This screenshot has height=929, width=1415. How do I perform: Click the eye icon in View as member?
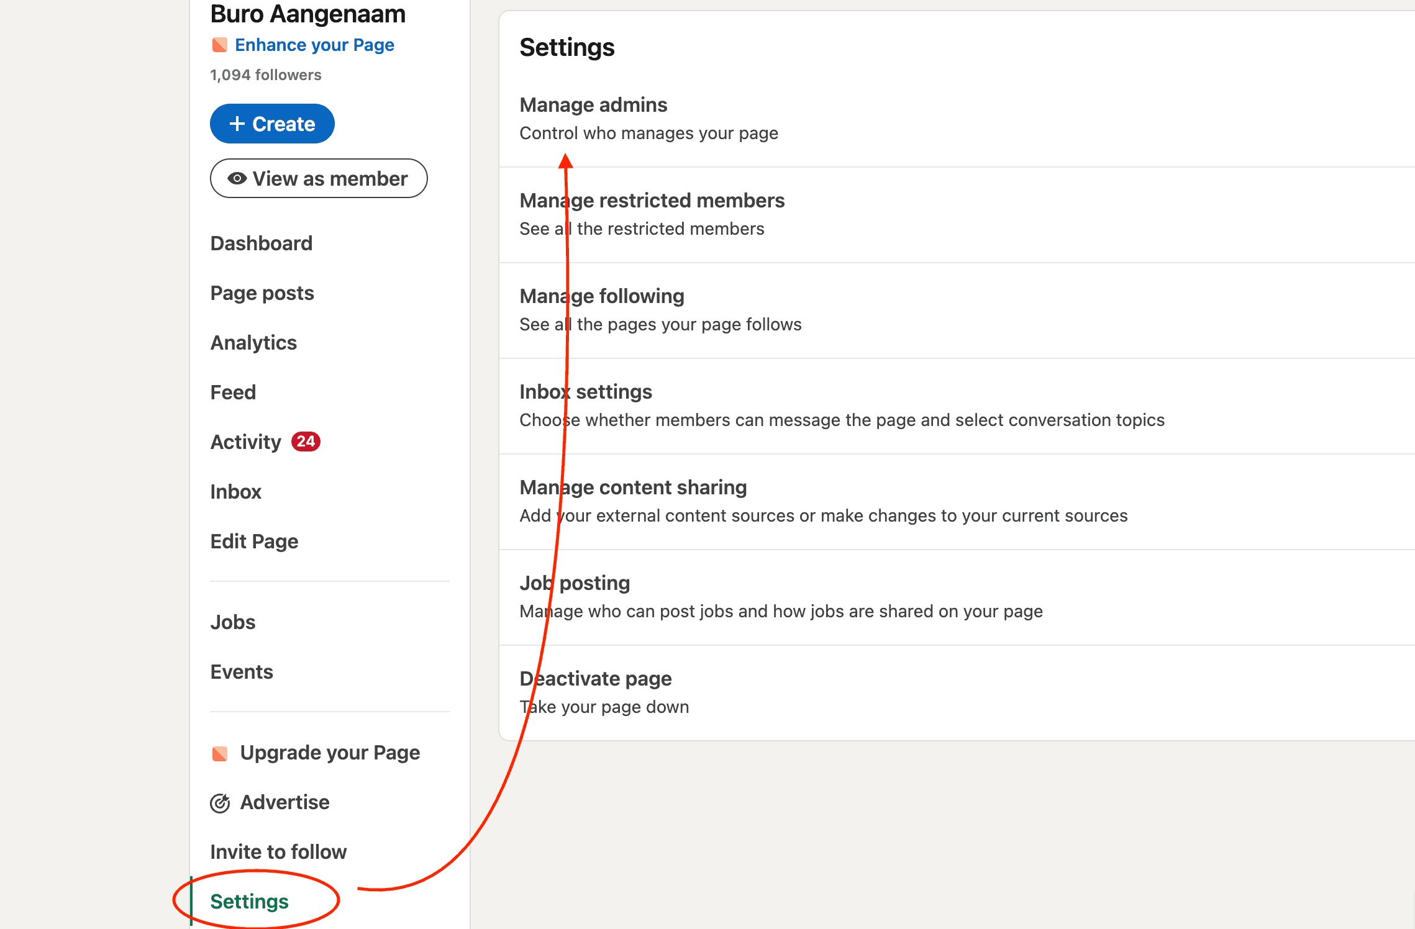237,179
